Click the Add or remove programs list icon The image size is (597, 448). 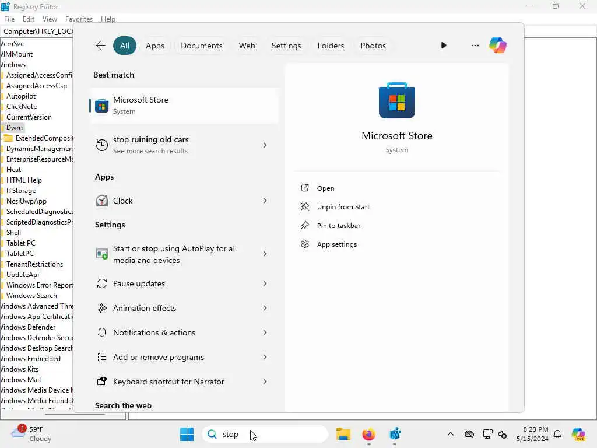[x=101, y=357]
